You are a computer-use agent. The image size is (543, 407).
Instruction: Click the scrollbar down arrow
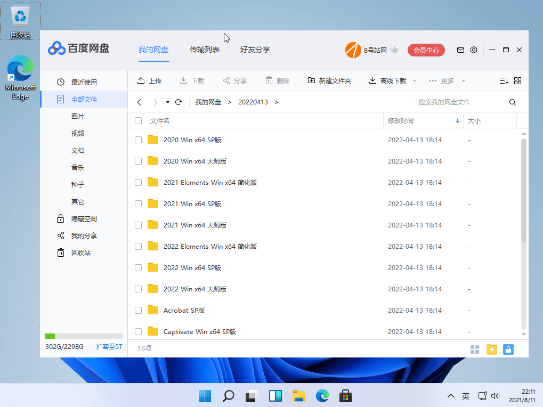point(524,335)
